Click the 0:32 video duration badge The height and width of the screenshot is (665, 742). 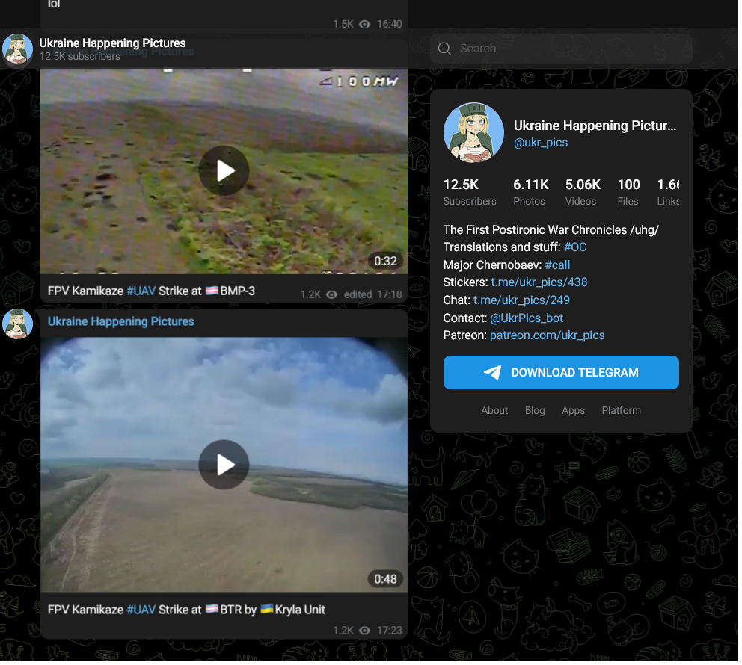(385, 261)
